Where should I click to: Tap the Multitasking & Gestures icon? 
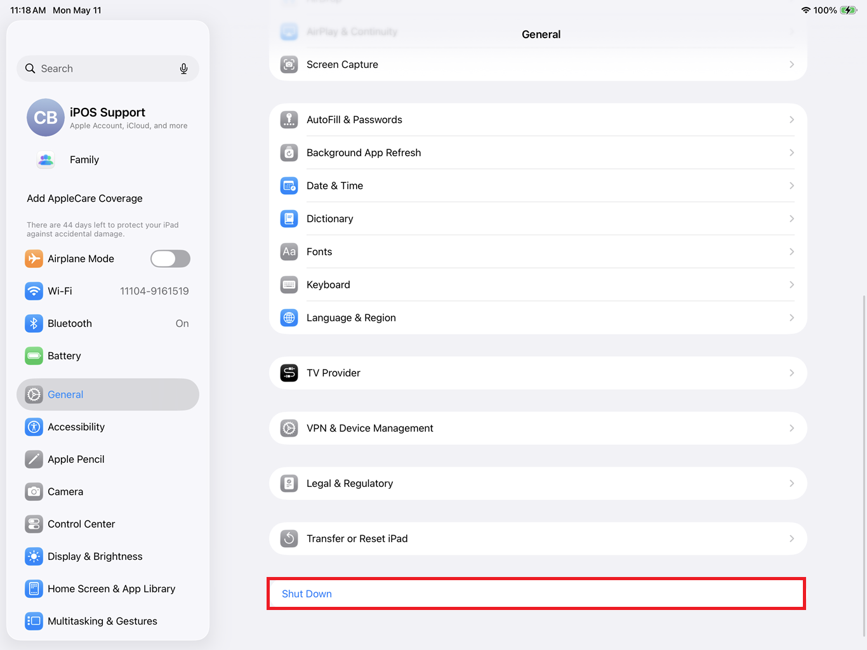pyautogui.click(x=34, y=621)
